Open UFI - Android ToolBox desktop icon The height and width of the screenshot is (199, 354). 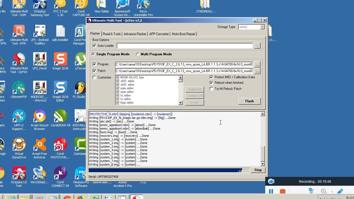(x=40, y=35)
